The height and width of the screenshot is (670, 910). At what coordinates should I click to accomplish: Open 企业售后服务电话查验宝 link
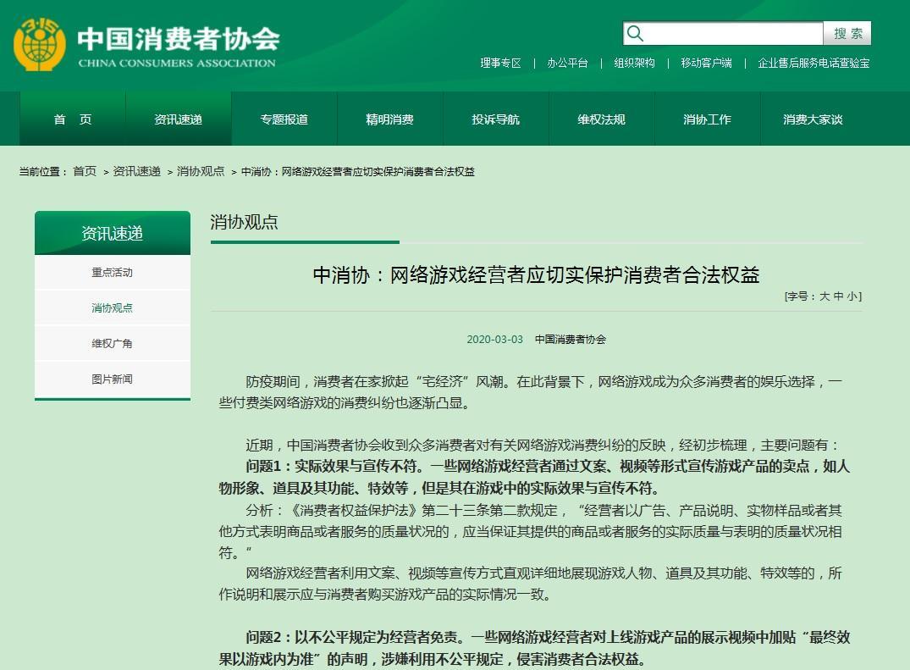813,63
